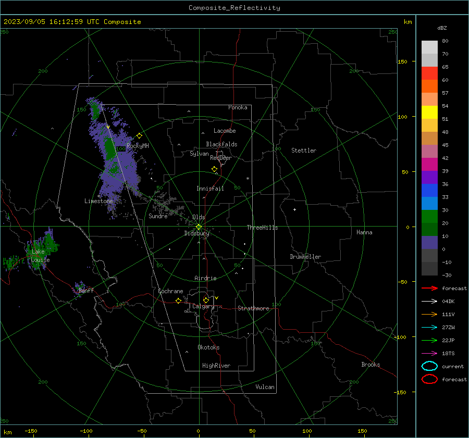This screenshot has width=469, height=438.
Task: Click the HighRiver town label
Action: [x=216, y=366]
